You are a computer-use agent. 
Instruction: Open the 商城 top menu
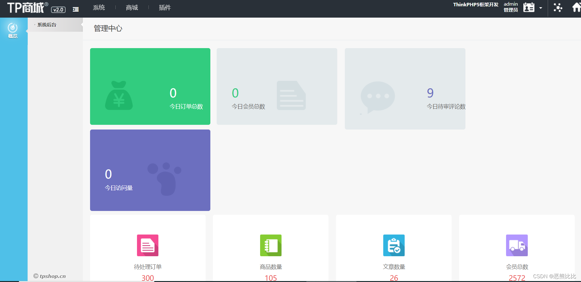click(132, 8)
